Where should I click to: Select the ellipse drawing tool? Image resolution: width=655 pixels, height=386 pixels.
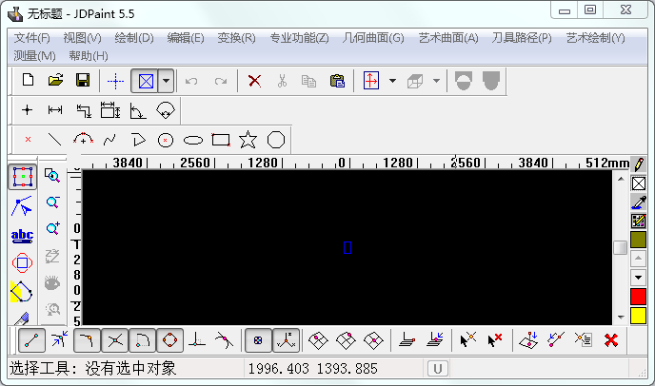pyautogui.click(x=193, y=140)
